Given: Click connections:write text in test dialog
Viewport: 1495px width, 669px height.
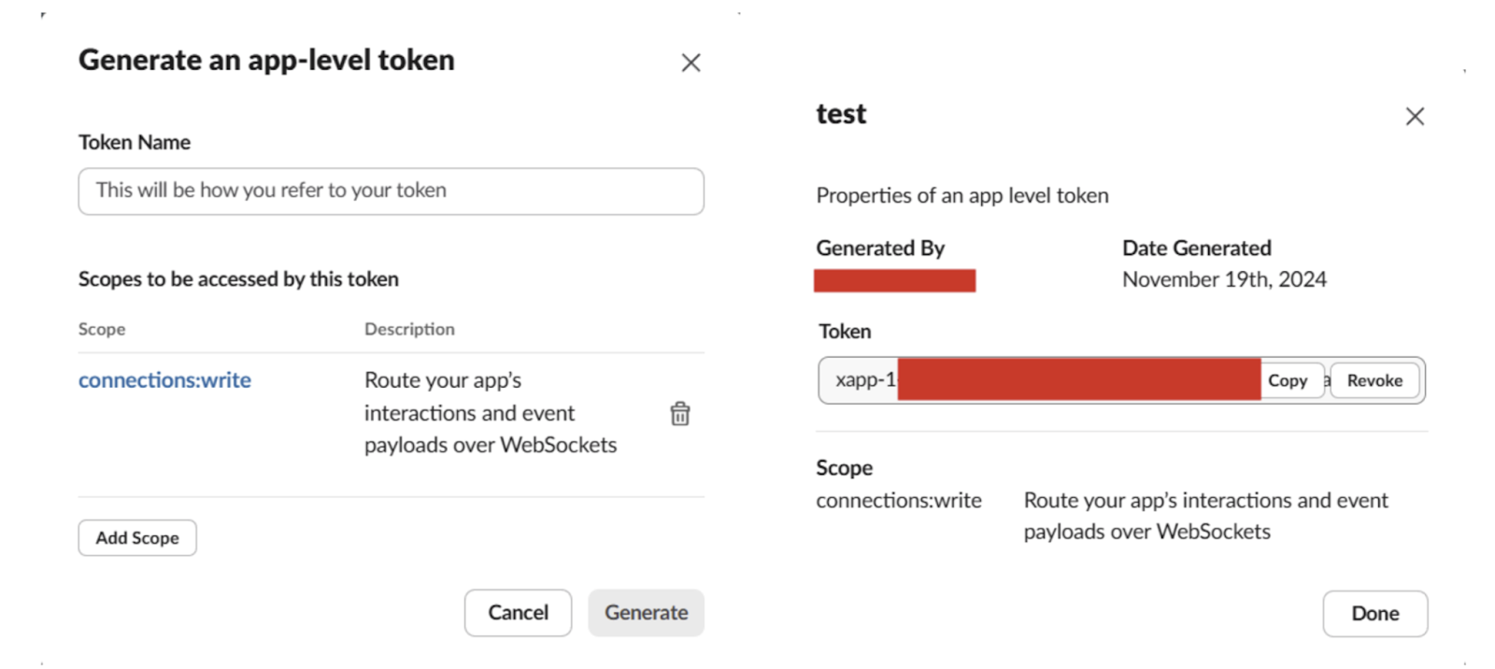Looking at the screenshot, I should click(899, 501).
